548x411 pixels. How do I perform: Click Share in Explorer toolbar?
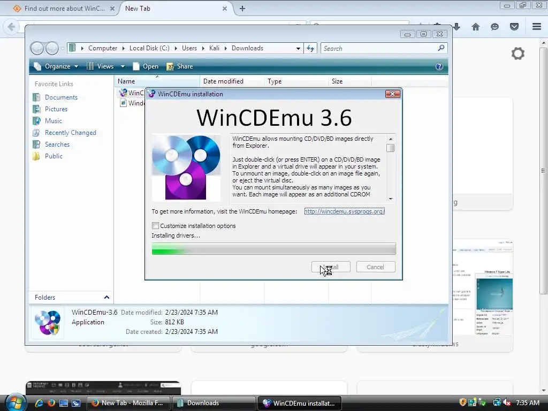pos(180,66)
